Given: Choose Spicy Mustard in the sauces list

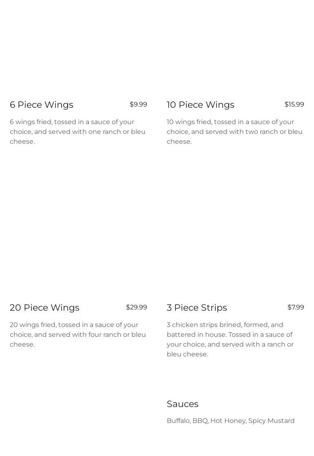Looking at the screenshot, I should point(271,421).
